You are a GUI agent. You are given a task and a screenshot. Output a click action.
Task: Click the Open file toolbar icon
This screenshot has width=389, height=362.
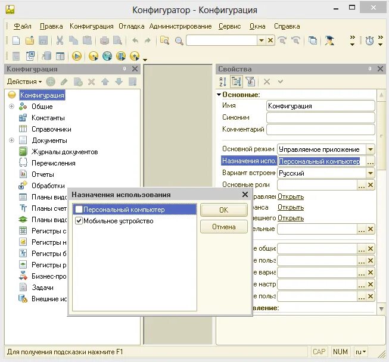click(30, 40)
